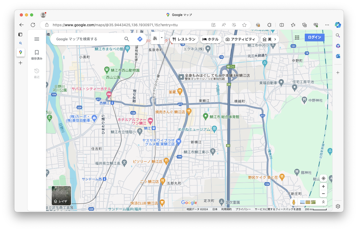Click the 東福自動車 location pin
358x231 pixels.
pos(281,82)
